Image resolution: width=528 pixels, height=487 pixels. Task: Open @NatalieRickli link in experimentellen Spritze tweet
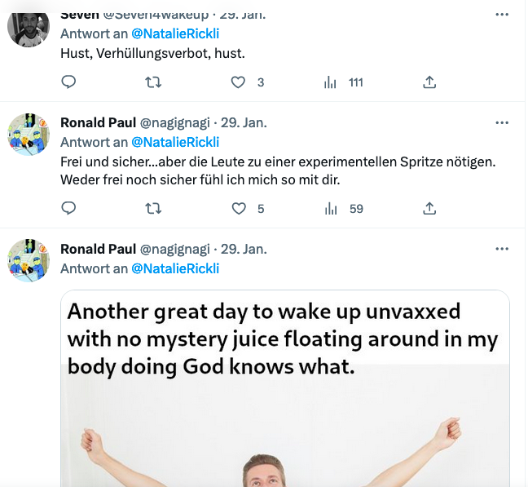click(x=175, y=142)
